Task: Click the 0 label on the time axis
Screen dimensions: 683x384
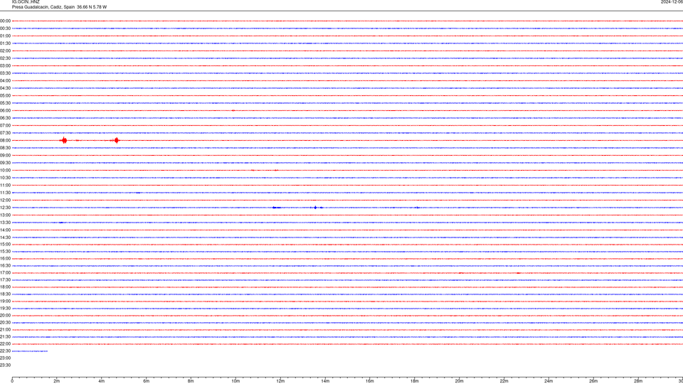Action: [x=12, y=381]
